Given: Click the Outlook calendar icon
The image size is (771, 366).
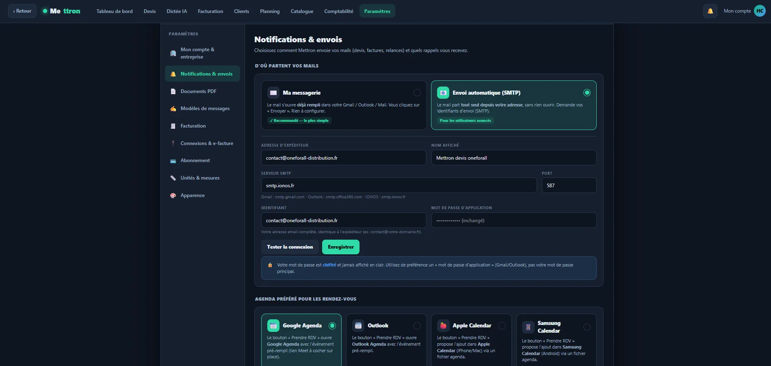Looking at the screenshot, I should click(x=358, y=326).
